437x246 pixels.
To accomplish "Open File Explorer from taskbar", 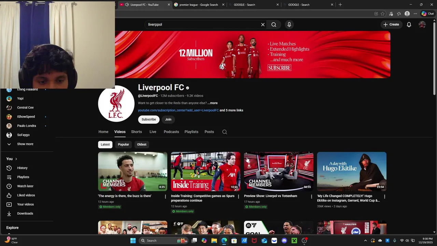I will pos(214,241).
